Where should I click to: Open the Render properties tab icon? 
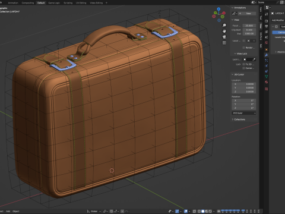pos(267,21)
